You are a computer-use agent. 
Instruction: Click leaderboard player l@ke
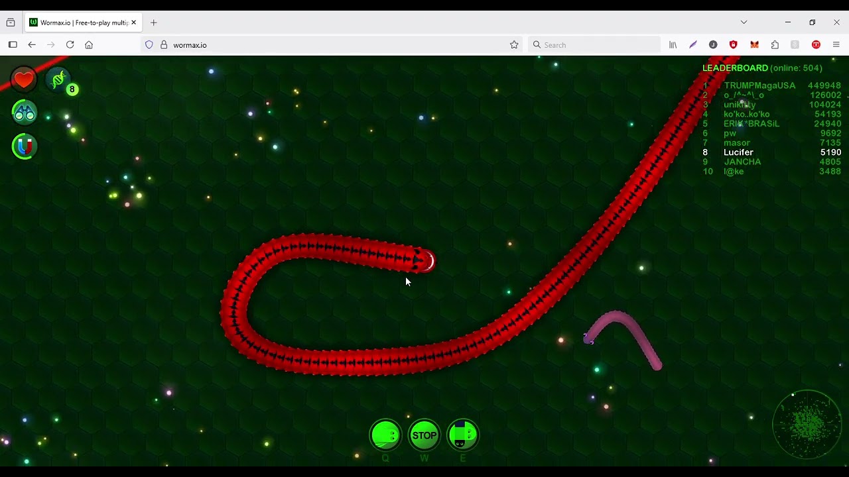[x=734, y=172]
